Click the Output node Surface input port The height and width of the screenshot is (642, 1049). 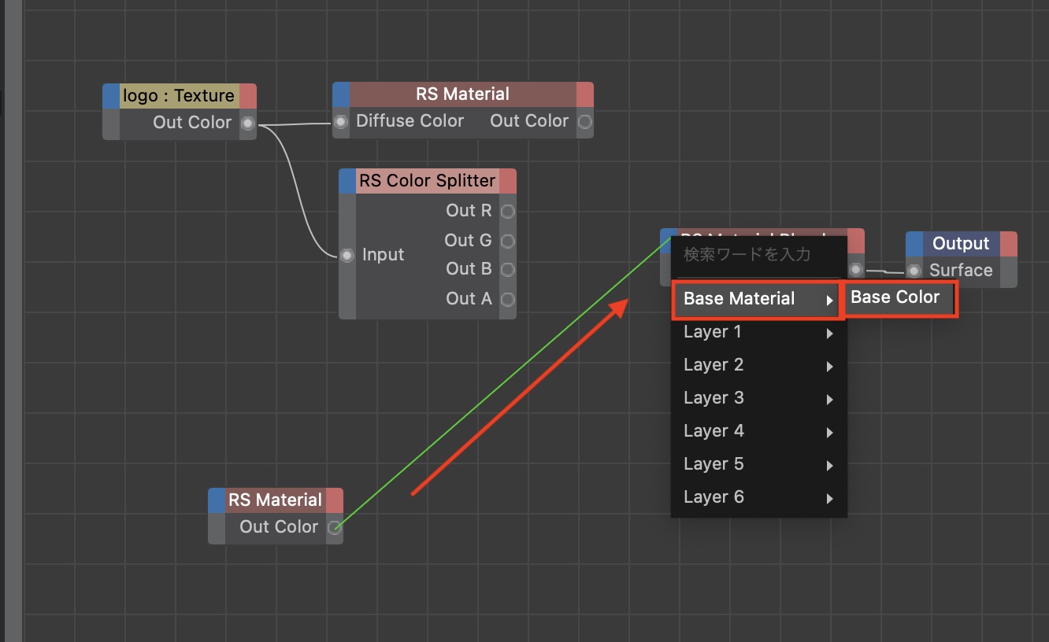point(914,271)
